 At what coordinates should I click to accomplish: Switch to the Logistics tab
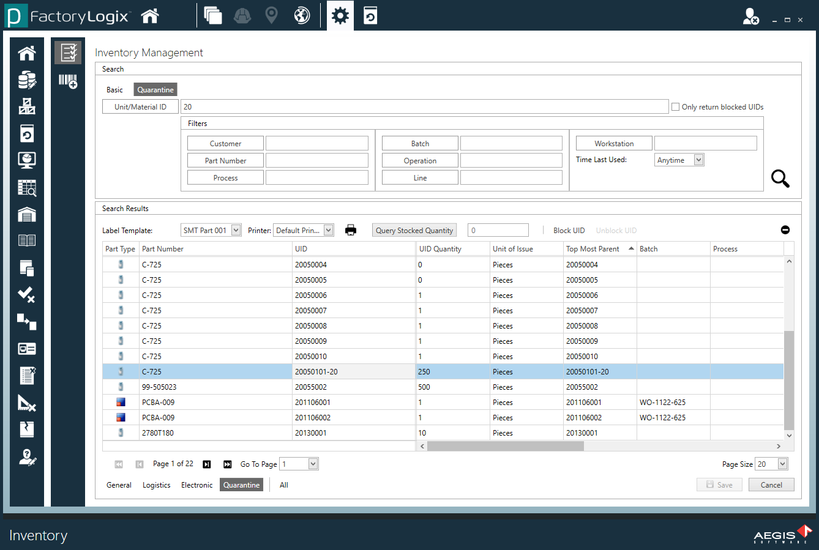(x=156, y=485)
